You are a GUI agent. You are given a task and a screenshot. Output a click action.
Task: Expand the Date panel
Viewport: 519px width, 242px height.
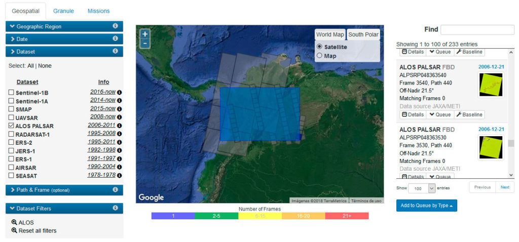[64, 39]
